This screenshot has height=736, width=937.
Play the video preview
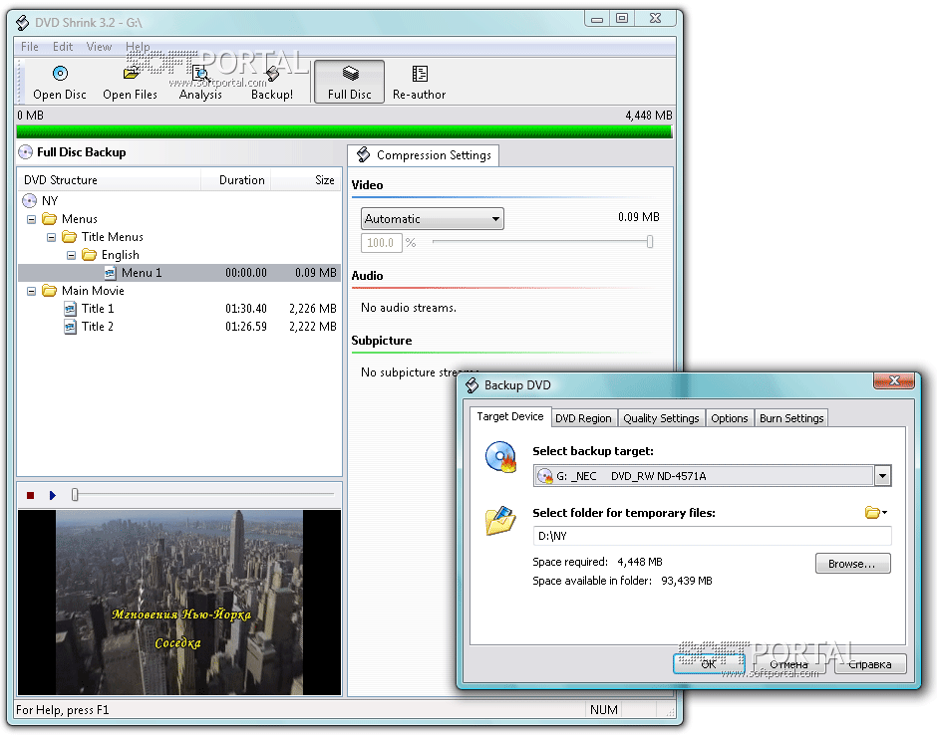[53, 495]
